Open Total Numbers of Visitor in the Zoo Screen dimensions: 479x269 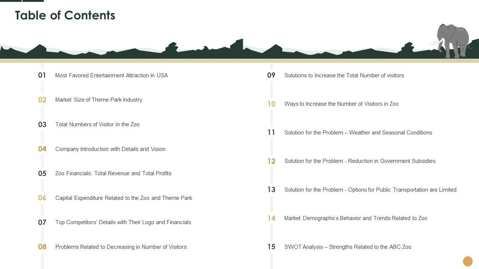coord(97,124)
